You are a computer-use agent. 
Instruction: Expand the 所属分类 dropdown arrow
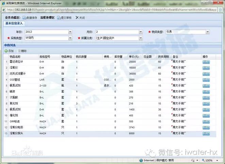pyautogui.click(x=141, y=38)
